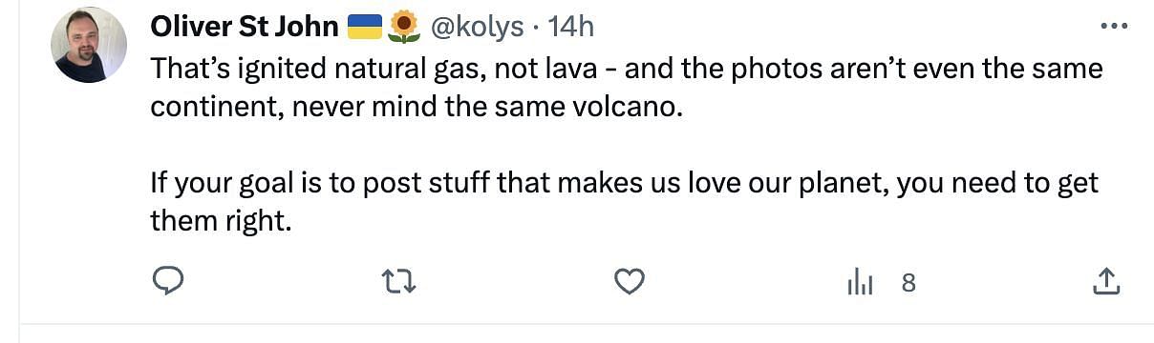Open view analytics bar chart icon

[x=860, y=282]
